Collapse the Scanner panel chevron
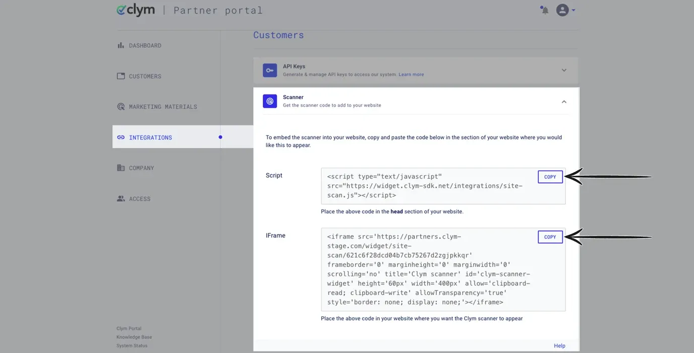The width and height of the screenshot is (694, 353). tap(564, 102)
